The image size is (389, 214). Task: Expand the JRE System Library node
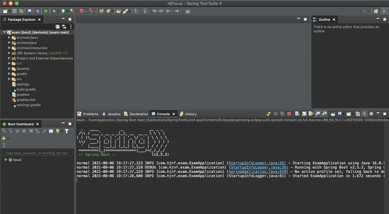tap(9, 53)
